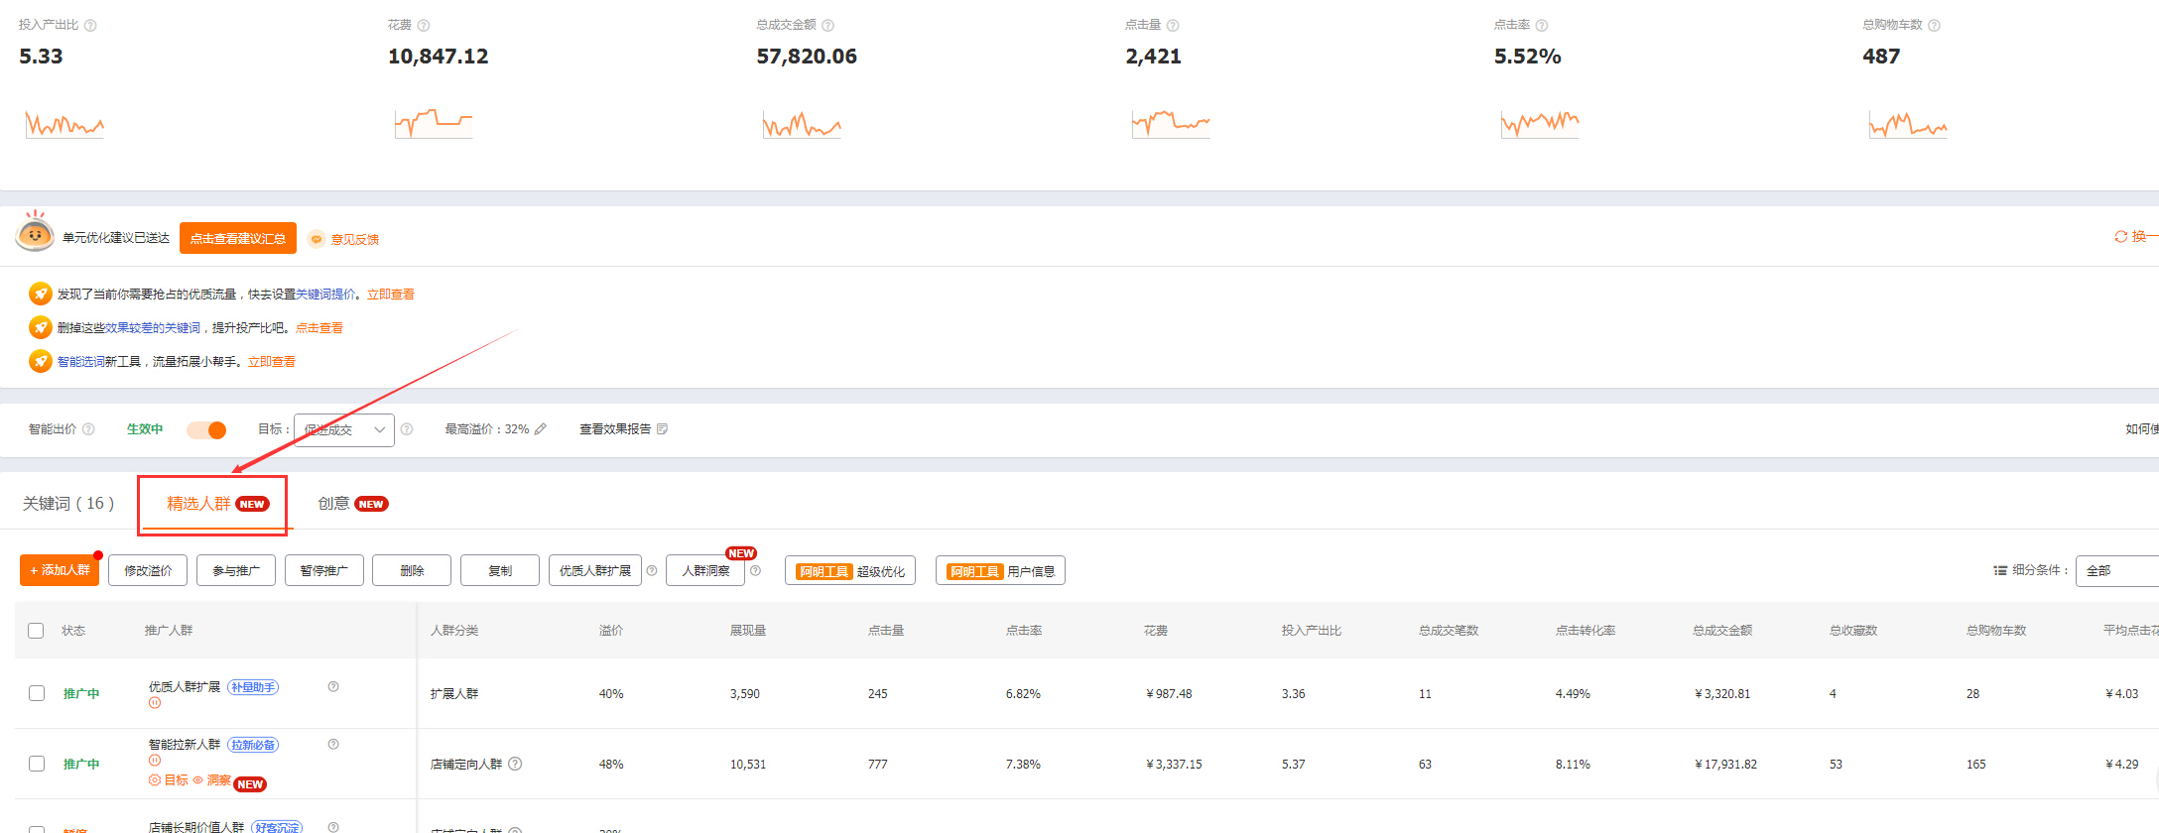Viewport: 2159px width, 833px height.
Task: Click the 阿明工具 超级优化 button
Action: pos(850,571)
